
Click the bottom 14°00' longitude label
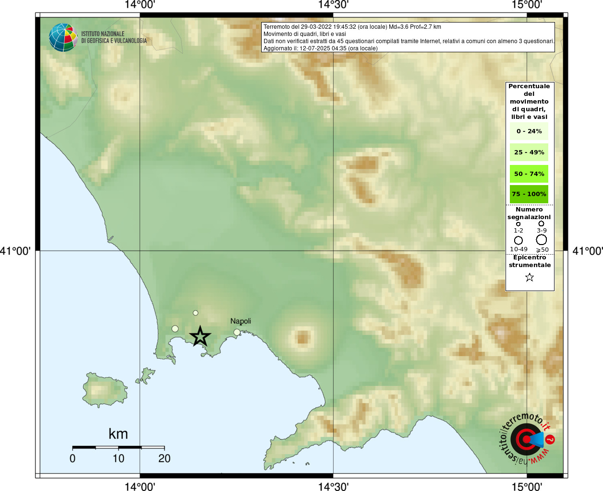pyautogui.click(x=140, y=486)
